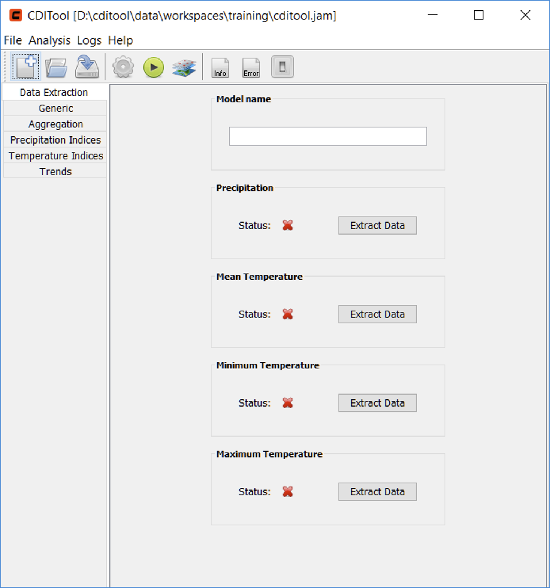Extract Data for Precipitation
Viewport: 550px width, 588px height.
coord(377,225)
